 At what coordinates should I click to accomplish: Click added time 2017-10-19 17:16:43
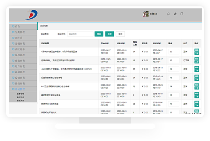(158, 78)
